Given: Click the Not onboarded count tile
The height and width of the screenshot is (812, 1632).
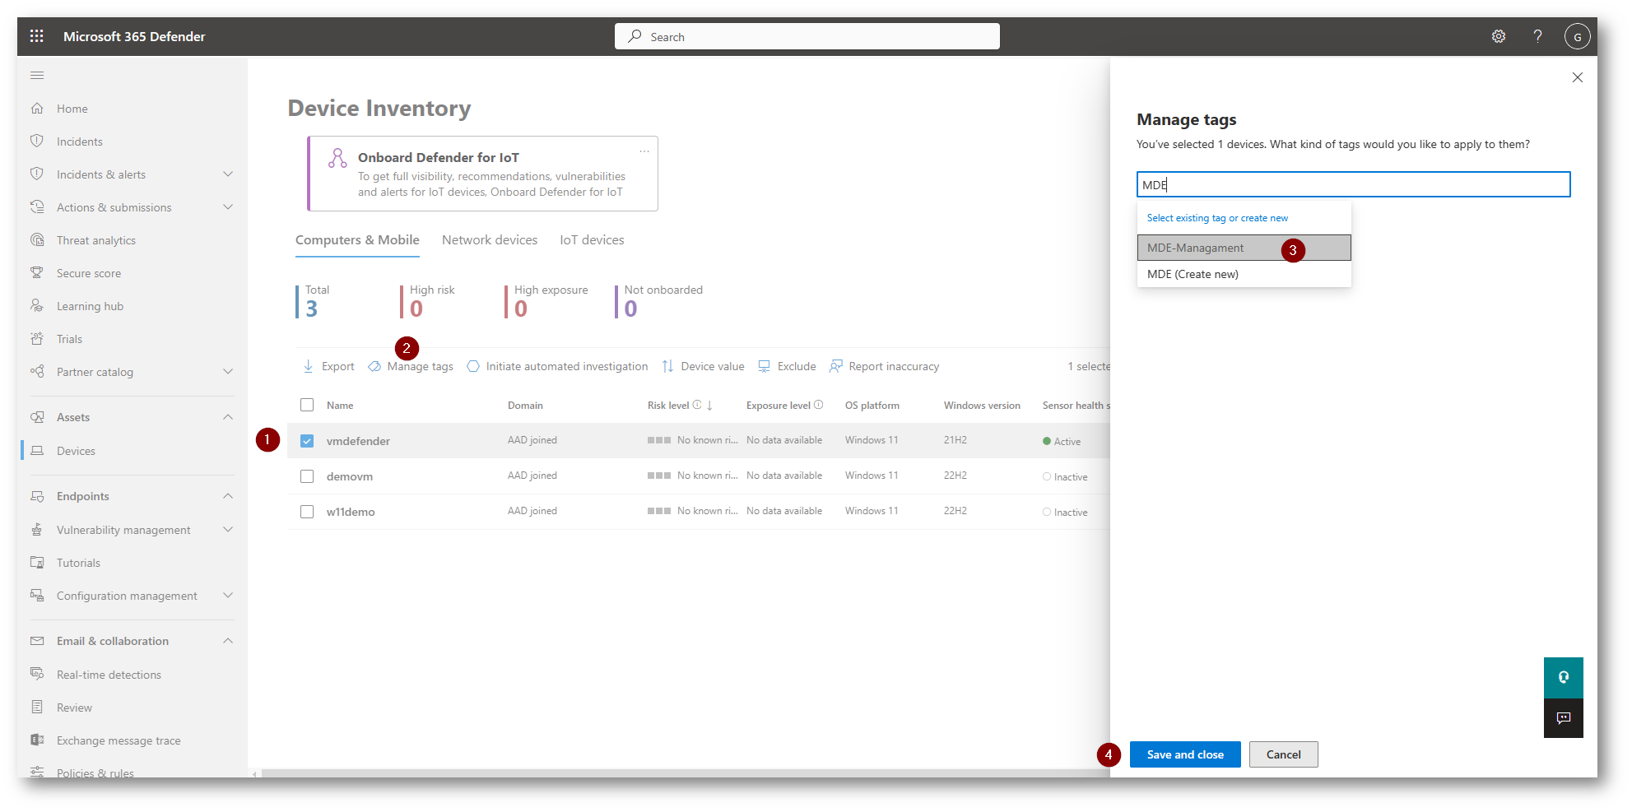Looking at the screenshot, I should pos(659,301).
